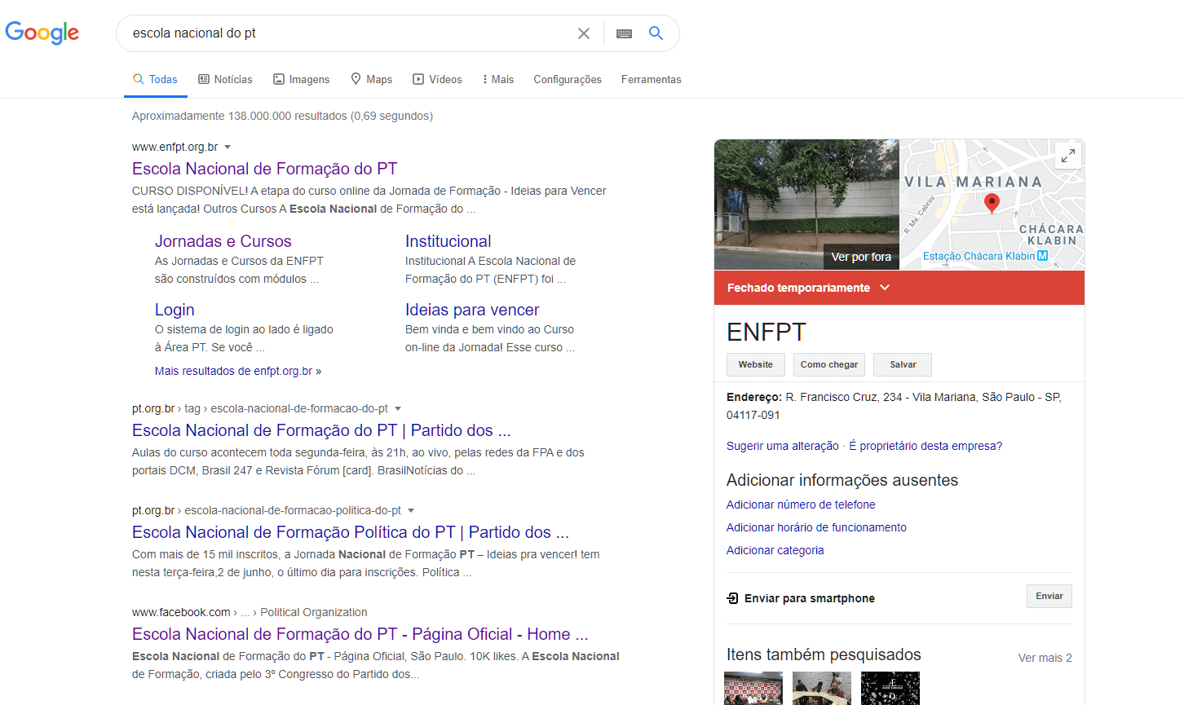
Task: Click Estação Chácara Klabin on map
Action: (x=979, y=256)
